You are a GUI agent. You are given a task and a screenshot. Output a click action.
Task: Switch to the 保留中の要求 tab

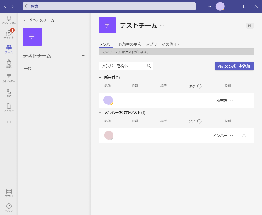[130, 44]
